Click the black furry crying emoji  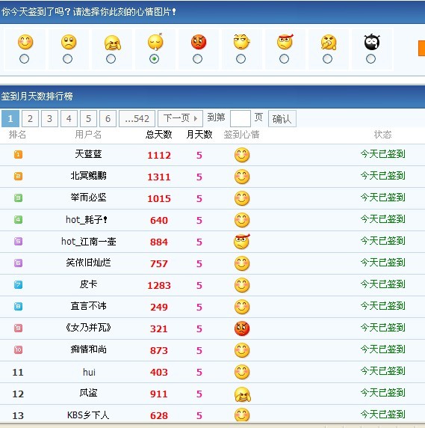click(372, 42)
